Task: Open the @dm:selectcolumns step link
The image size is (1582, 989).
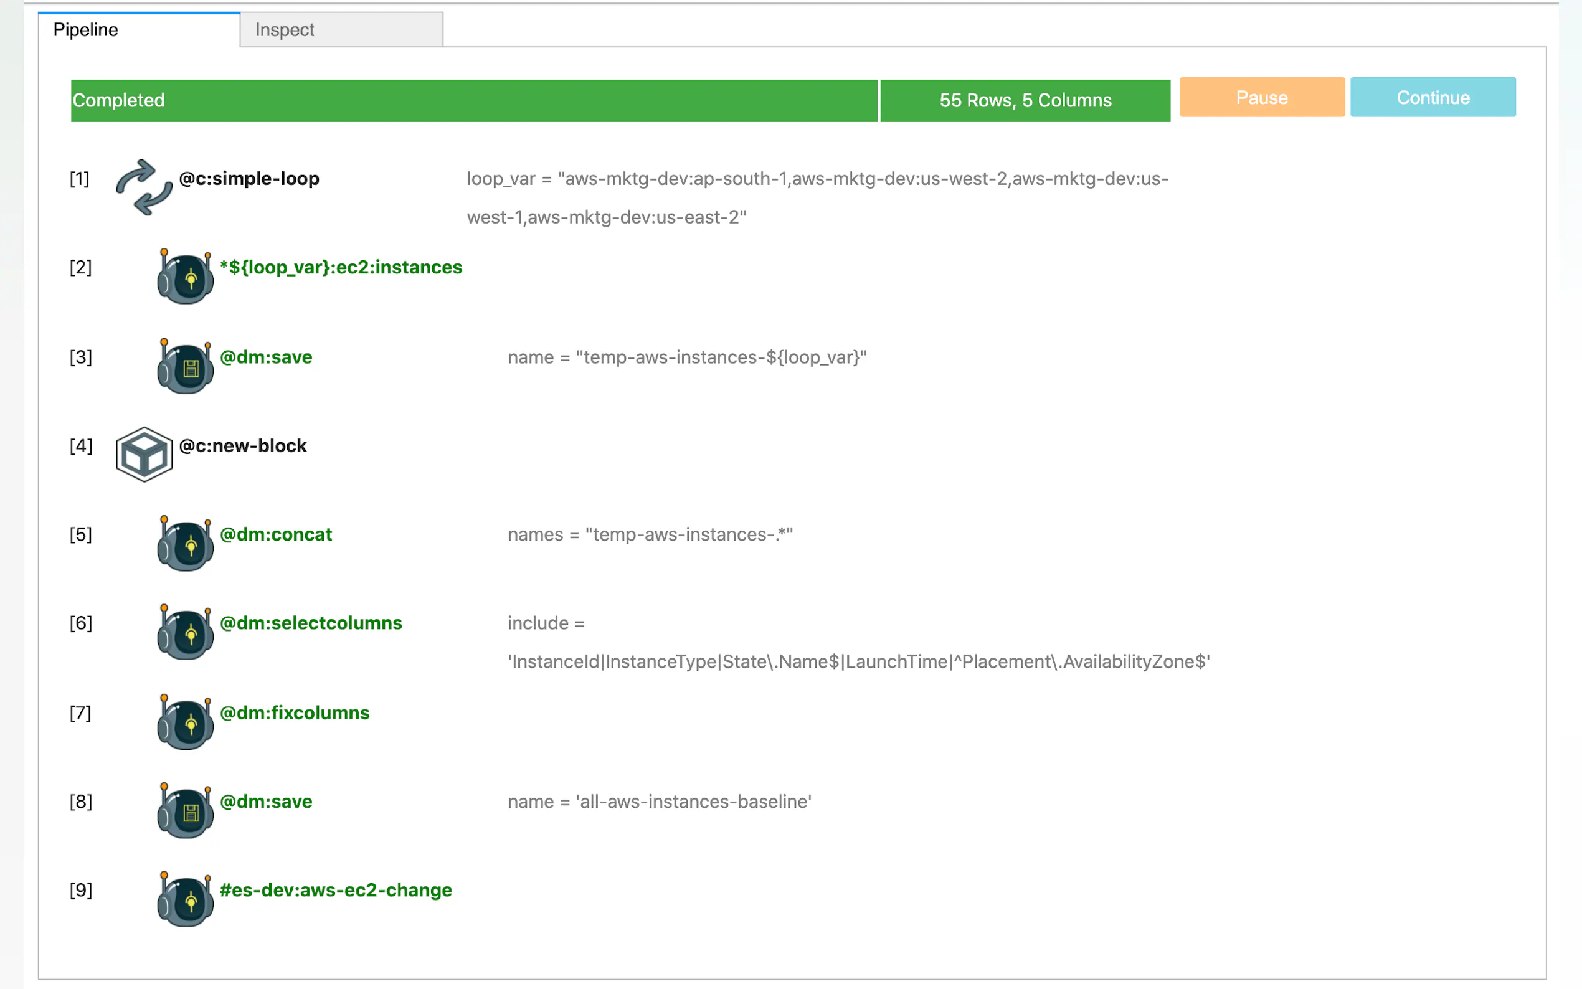Action: click(311, 623)
